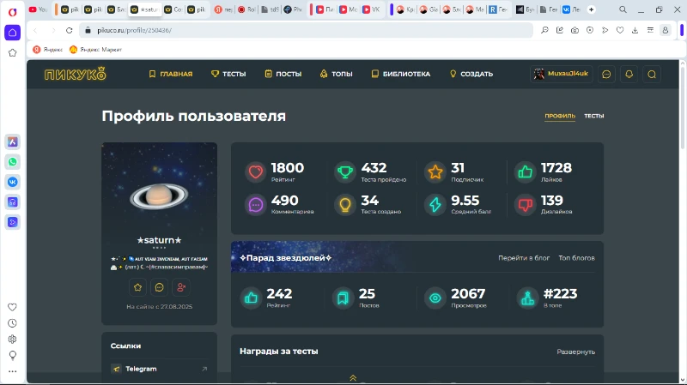Follow the Топ блогов link
Viewport: 687px width, 385px height.
click(x=576, y=258)
